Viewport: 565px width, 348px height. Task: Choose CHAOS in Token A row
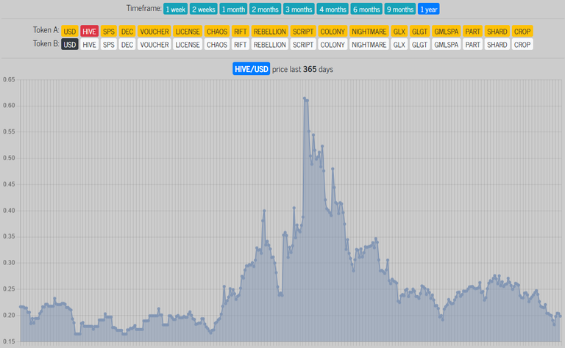tap(217, 32)
